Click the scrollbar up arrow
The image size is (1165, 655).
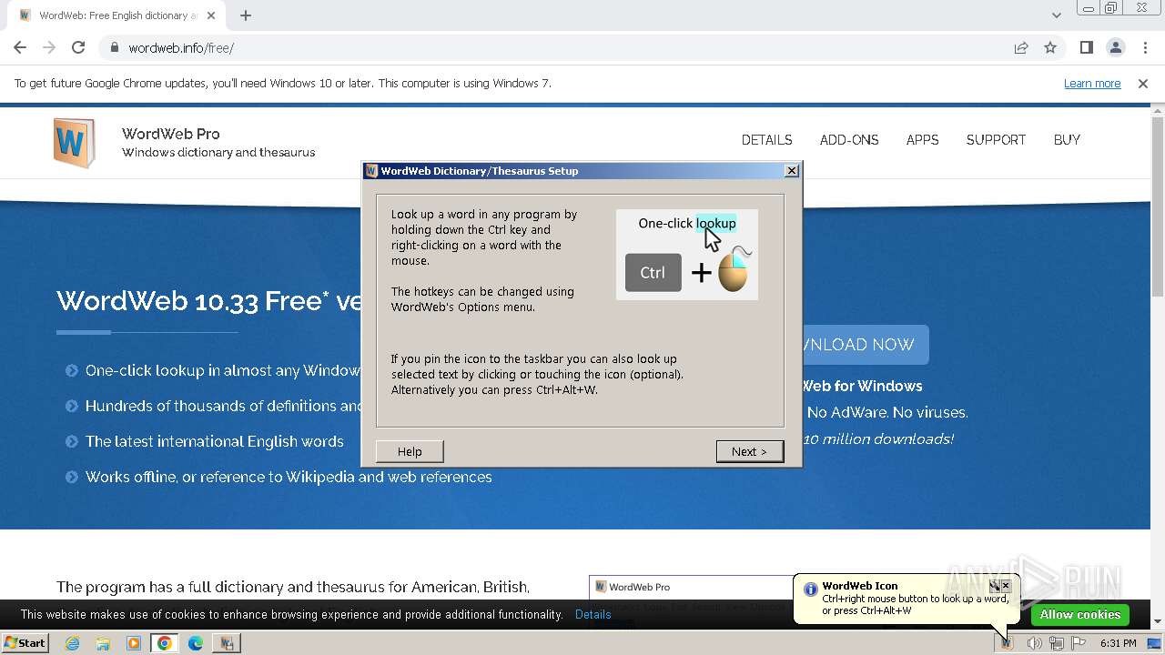1158,111
